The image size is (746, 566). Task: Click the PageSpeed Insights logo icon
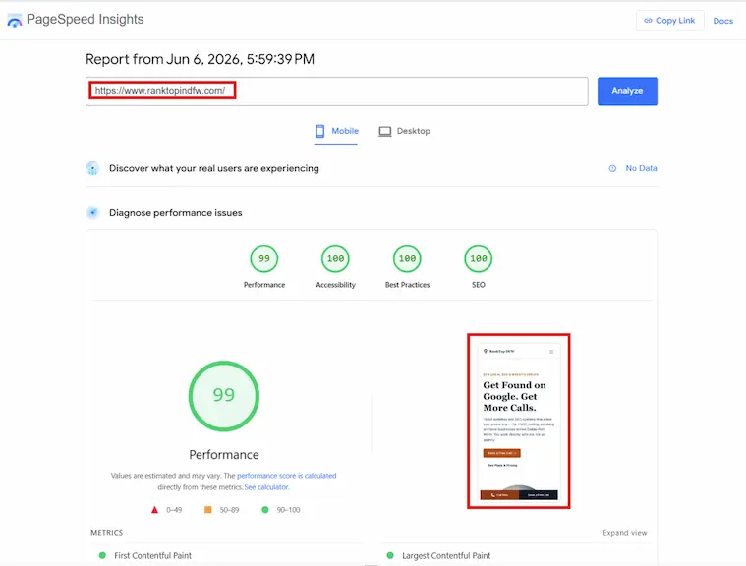click(15, 20)
